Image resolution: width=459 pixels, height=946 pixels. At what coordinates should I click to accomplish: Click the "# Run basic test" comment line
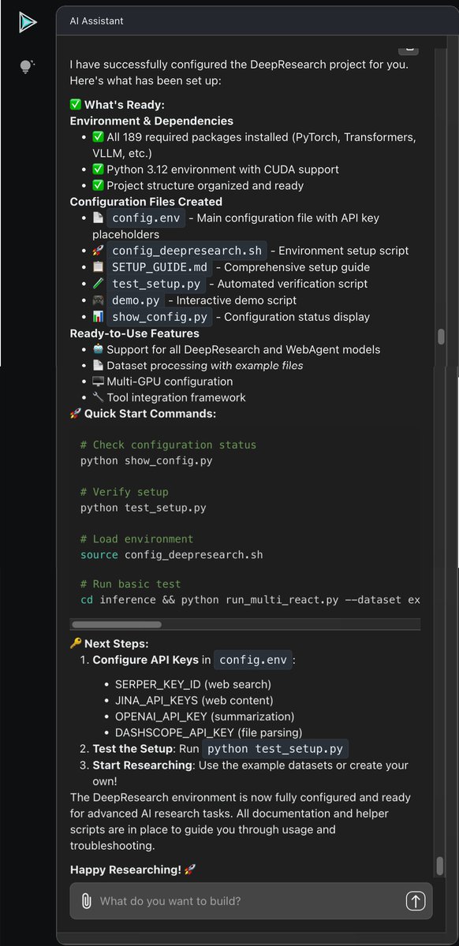click(130, 584)
